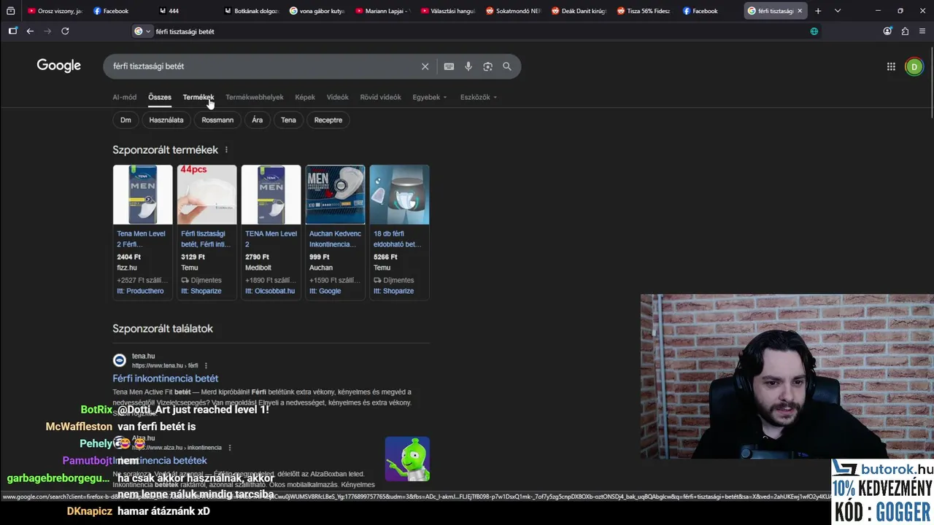Expand the list all tabs dropdown
The image size is (934, 525).
pos(838,11)
